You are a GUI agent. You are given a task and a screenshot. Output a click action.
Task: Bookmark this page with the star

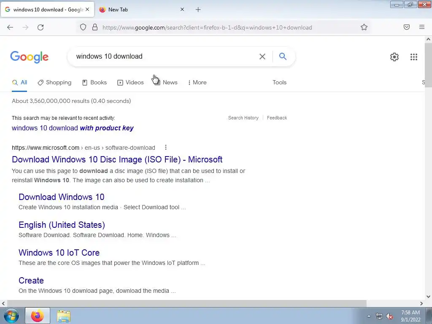364,27
